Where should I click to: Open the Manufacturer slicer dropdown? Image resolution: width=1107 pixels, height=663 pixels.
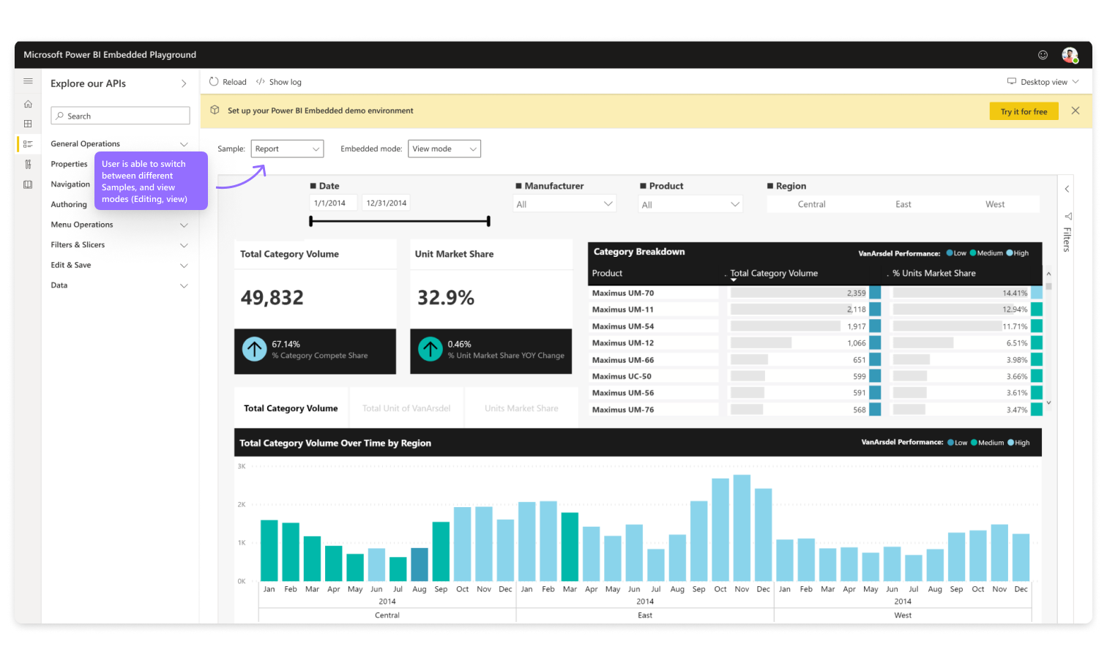click(x=564, y=204)
